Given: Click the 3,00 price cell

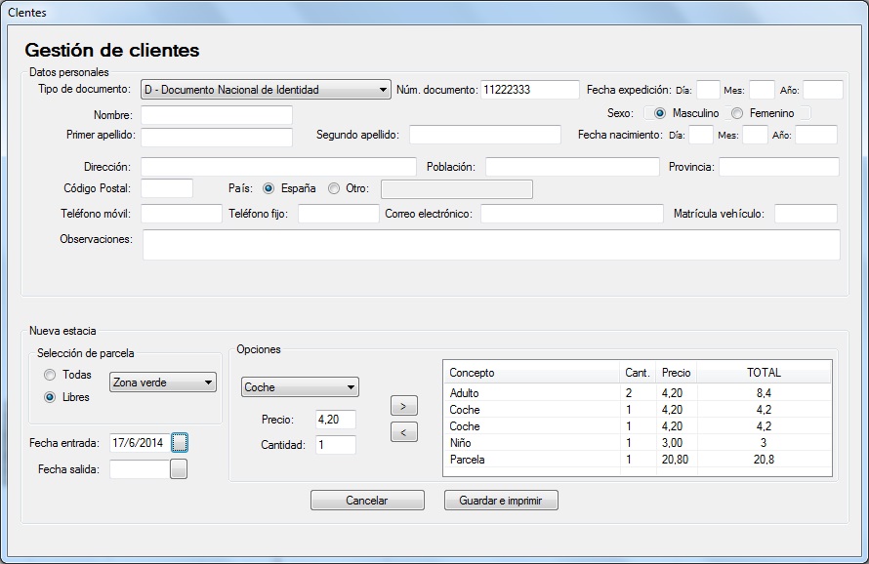Looking at the screenshot, I should point(676,443).
